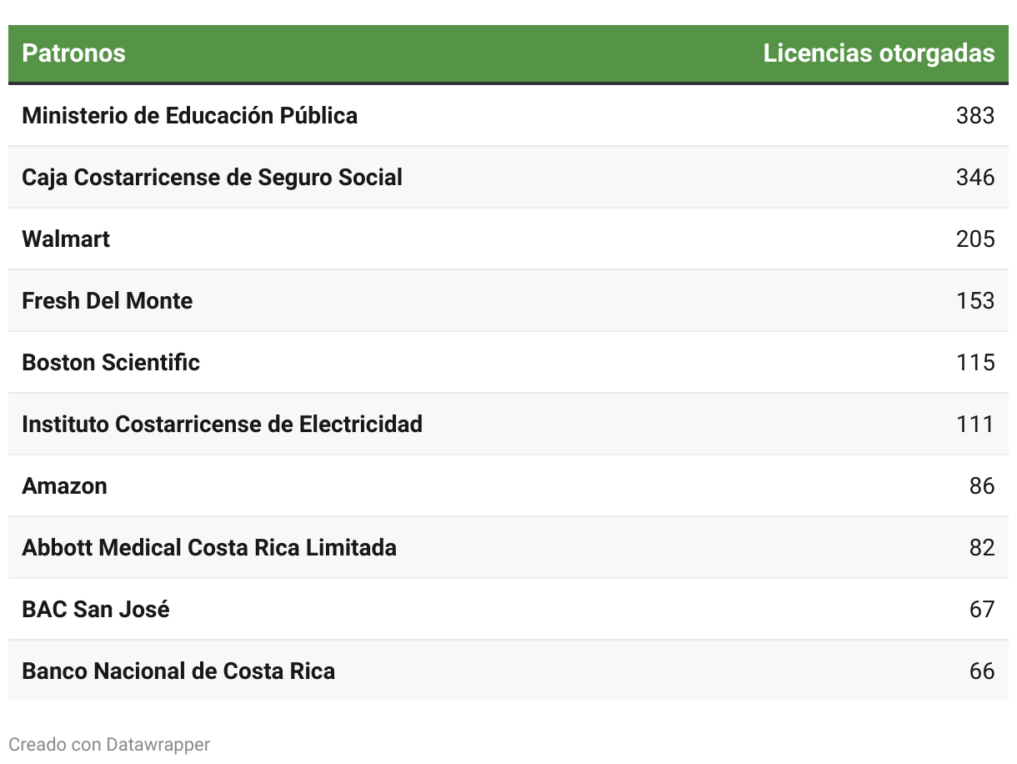Select the 205 value next to Walmart

click(975, 239)
